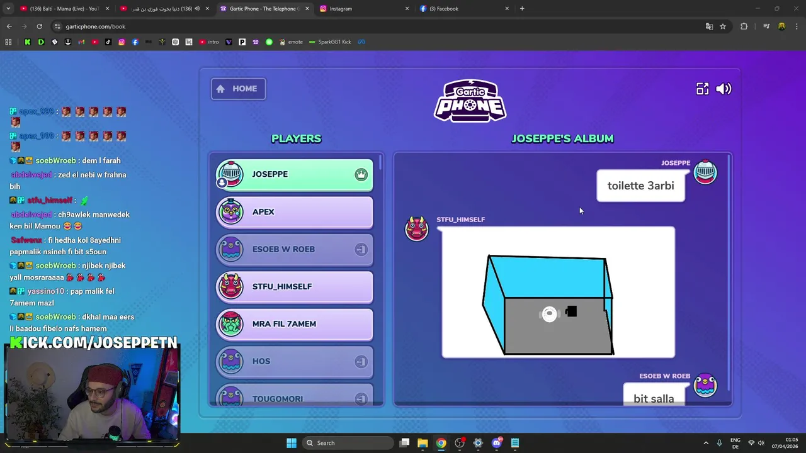Close the Gartic Phone tab
The image size is (806, 453).
coord(307,9)
